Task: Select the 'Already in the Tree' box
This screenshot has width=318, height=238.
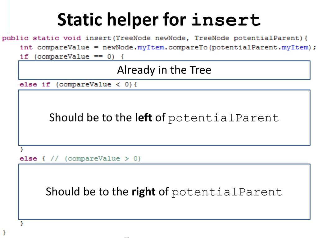Action: click(164, 70)
